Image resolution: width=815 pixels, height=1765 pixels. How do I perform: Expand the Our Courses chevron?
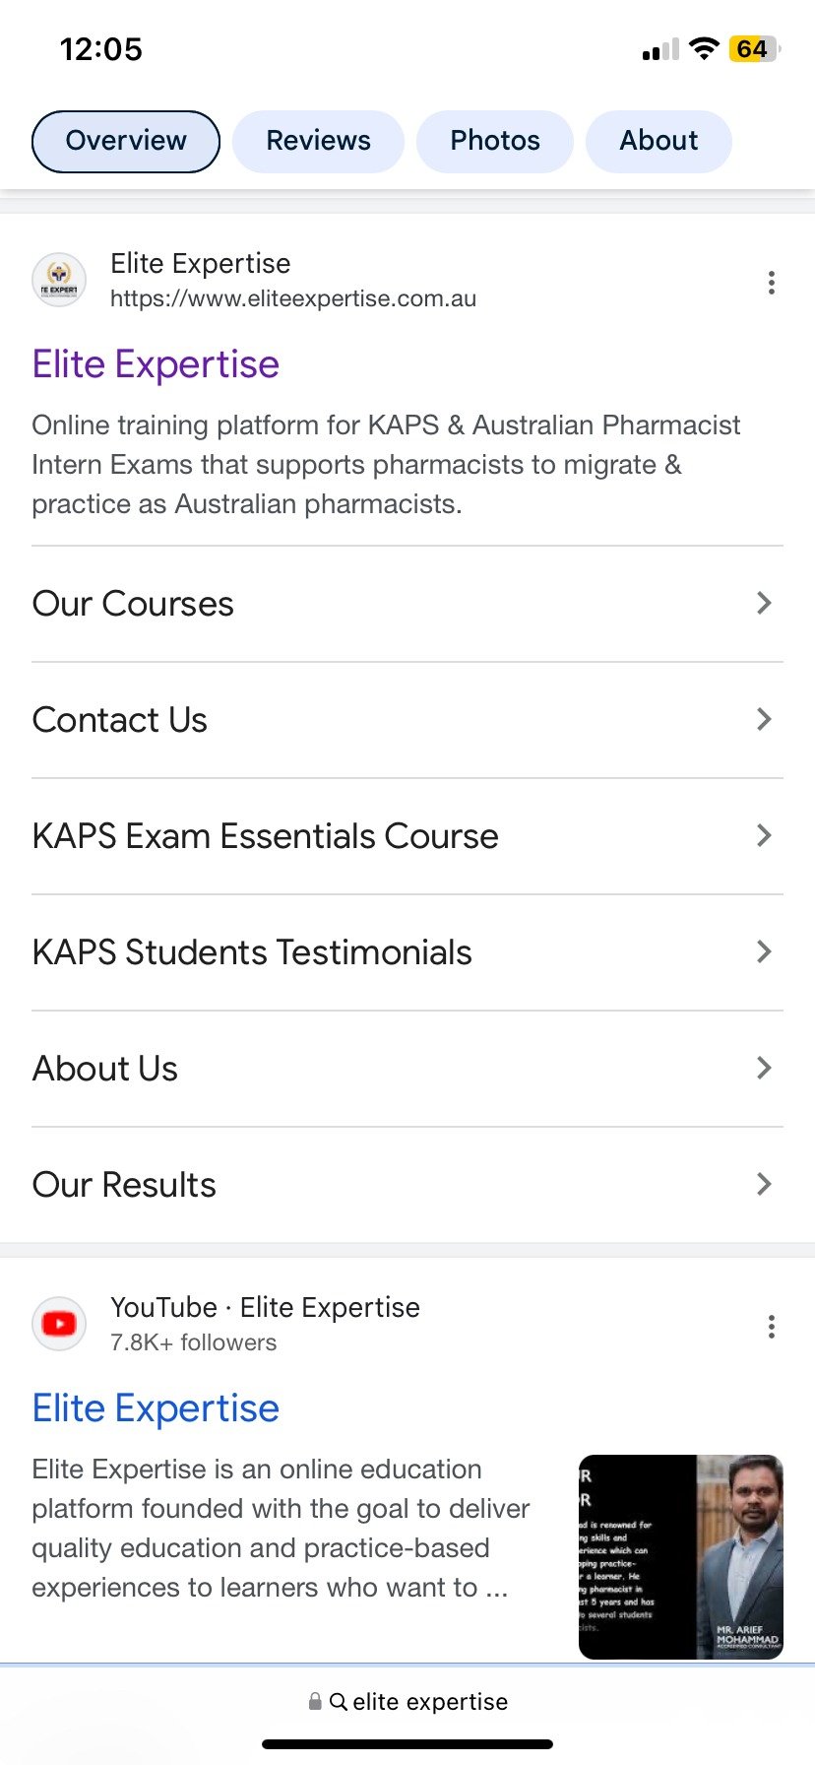(x=764, y=603)
